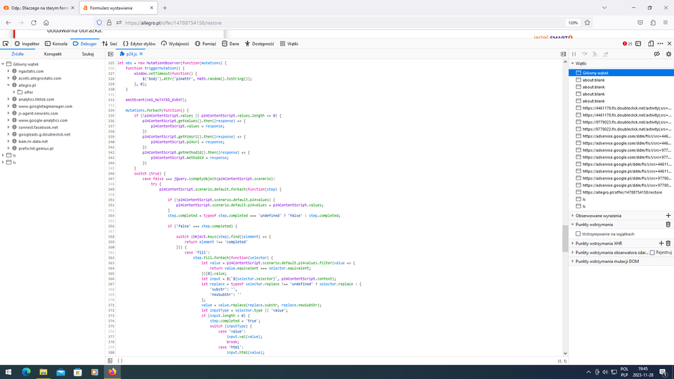
Task: Collapse the right debugger pane toggle icon
Action: pos(563,54)
